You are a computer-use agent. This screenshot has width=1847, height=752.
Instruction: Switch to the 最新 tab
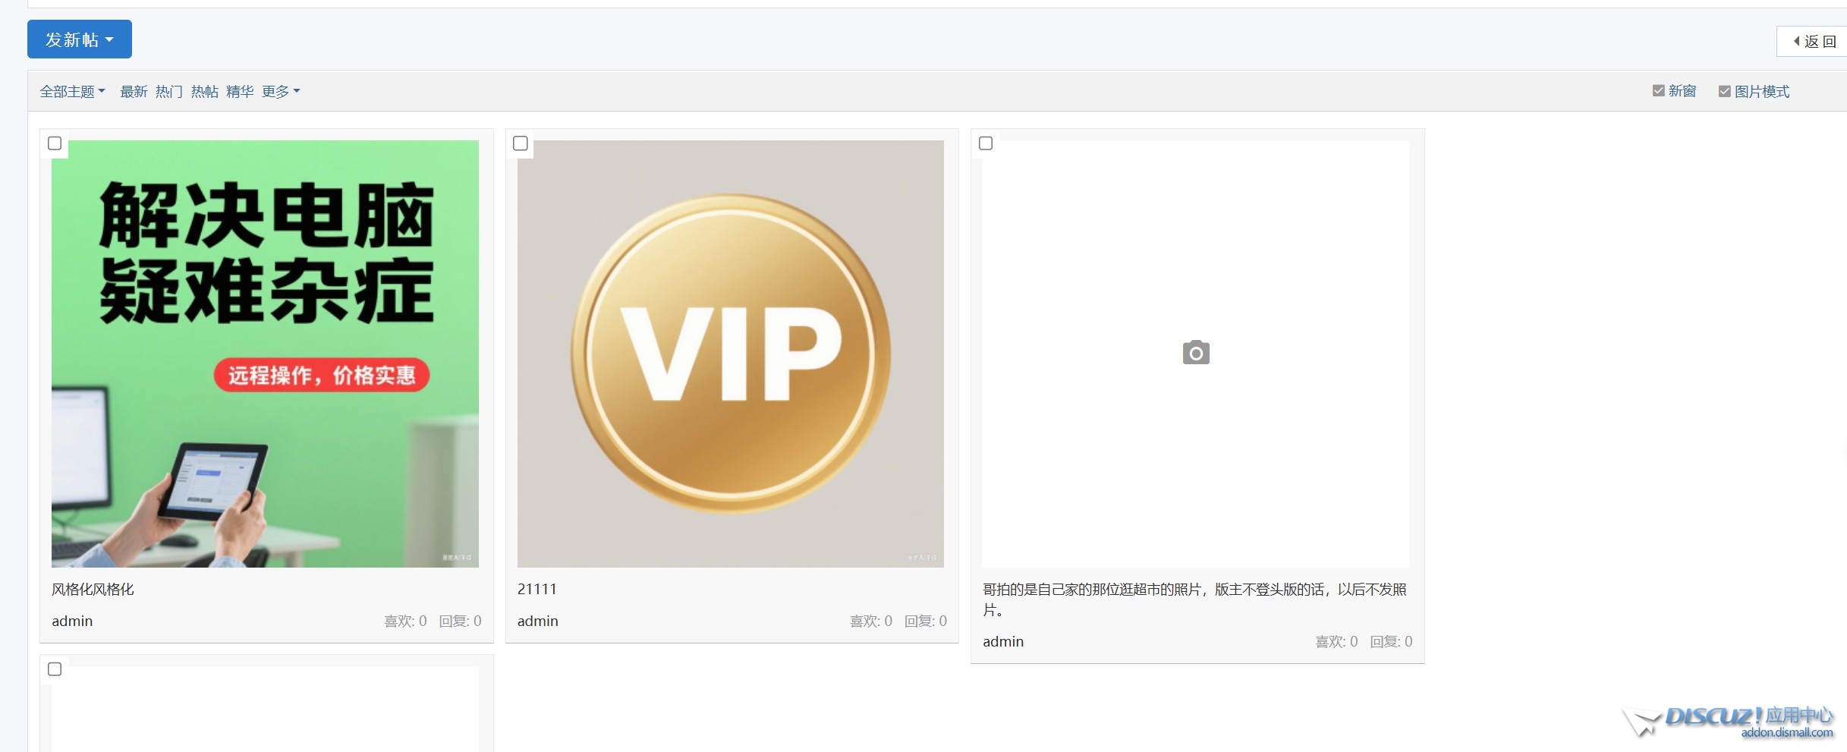pyautogui.click(x=134, y=92)
